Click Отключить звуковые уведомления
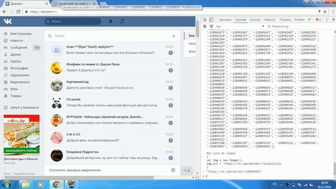This screenshot has width=336, height=189. click(x=75, y=170)
